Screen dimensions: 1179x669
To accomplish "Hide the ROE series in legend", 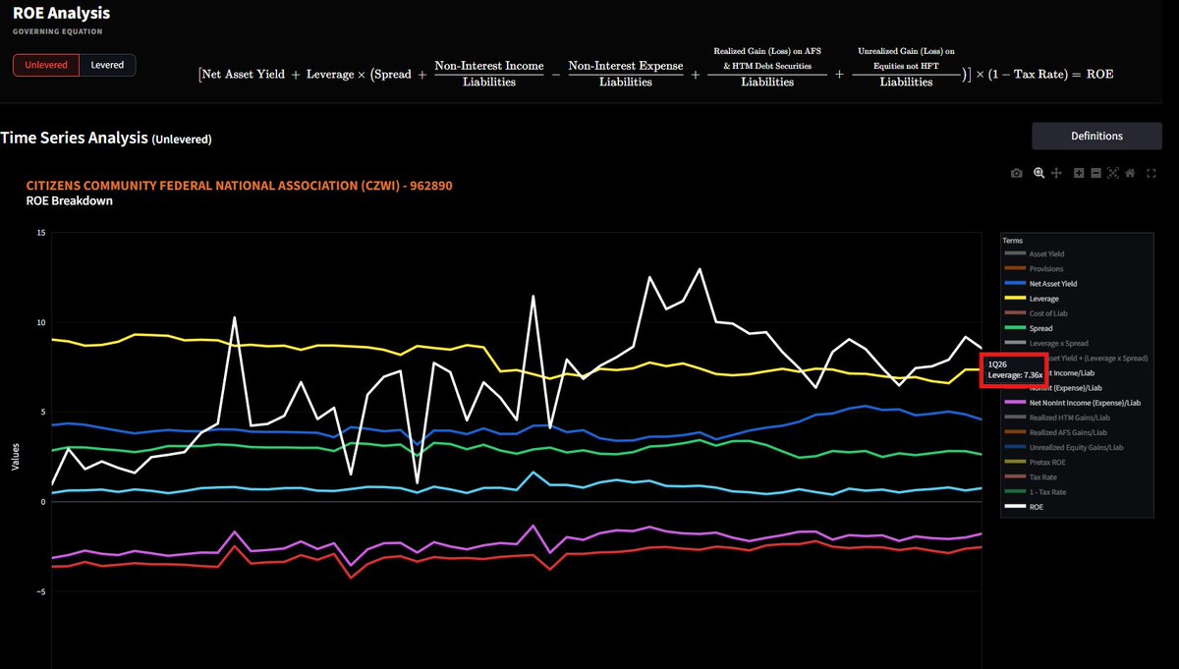I will click(x=1026, y=507).
